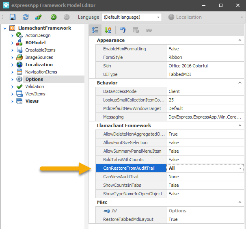The width and height of the screenshot is (246, 229).
Task: Click the CreatableItems document icon
Action: pyautogui.click(x=19, y=50)
